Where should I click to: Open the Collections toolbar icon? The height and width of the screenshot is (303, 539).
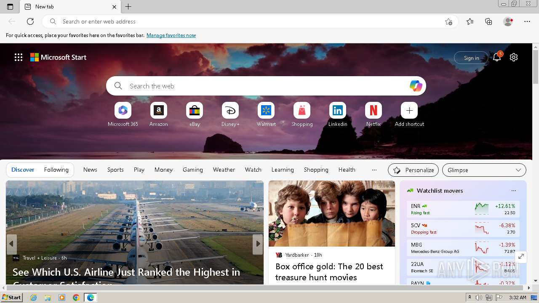tap(488, 21)
